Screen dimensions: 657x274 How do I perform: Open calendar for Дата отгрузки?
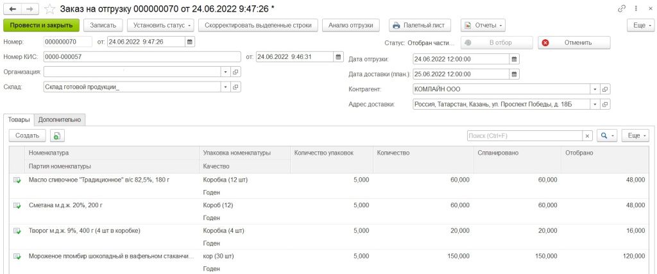pyautogui.click(x=514, y=59)
